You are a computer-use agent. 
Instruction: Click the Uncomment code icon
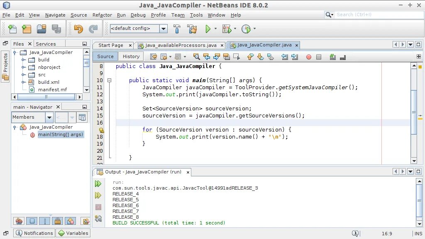tap(342, 56)
